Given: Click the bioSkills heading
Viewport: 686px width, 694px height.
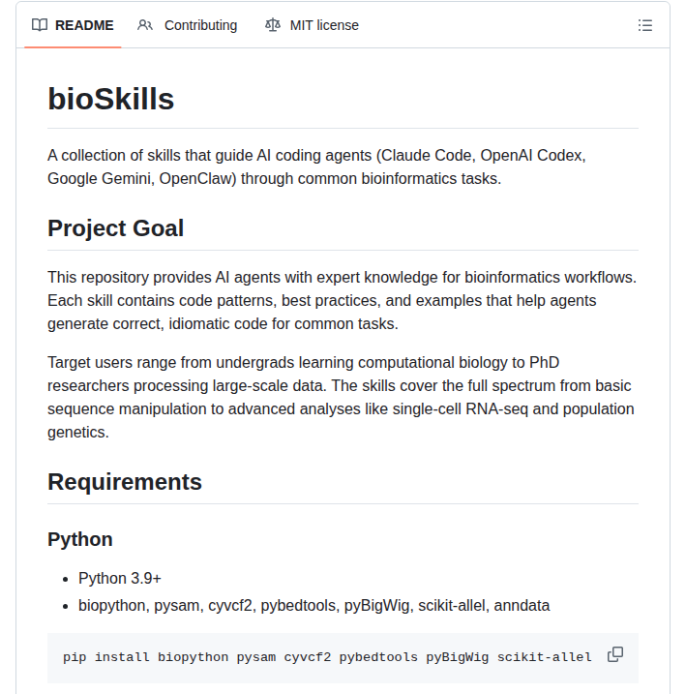Looking at the screenshot, I should click(111, 99).
